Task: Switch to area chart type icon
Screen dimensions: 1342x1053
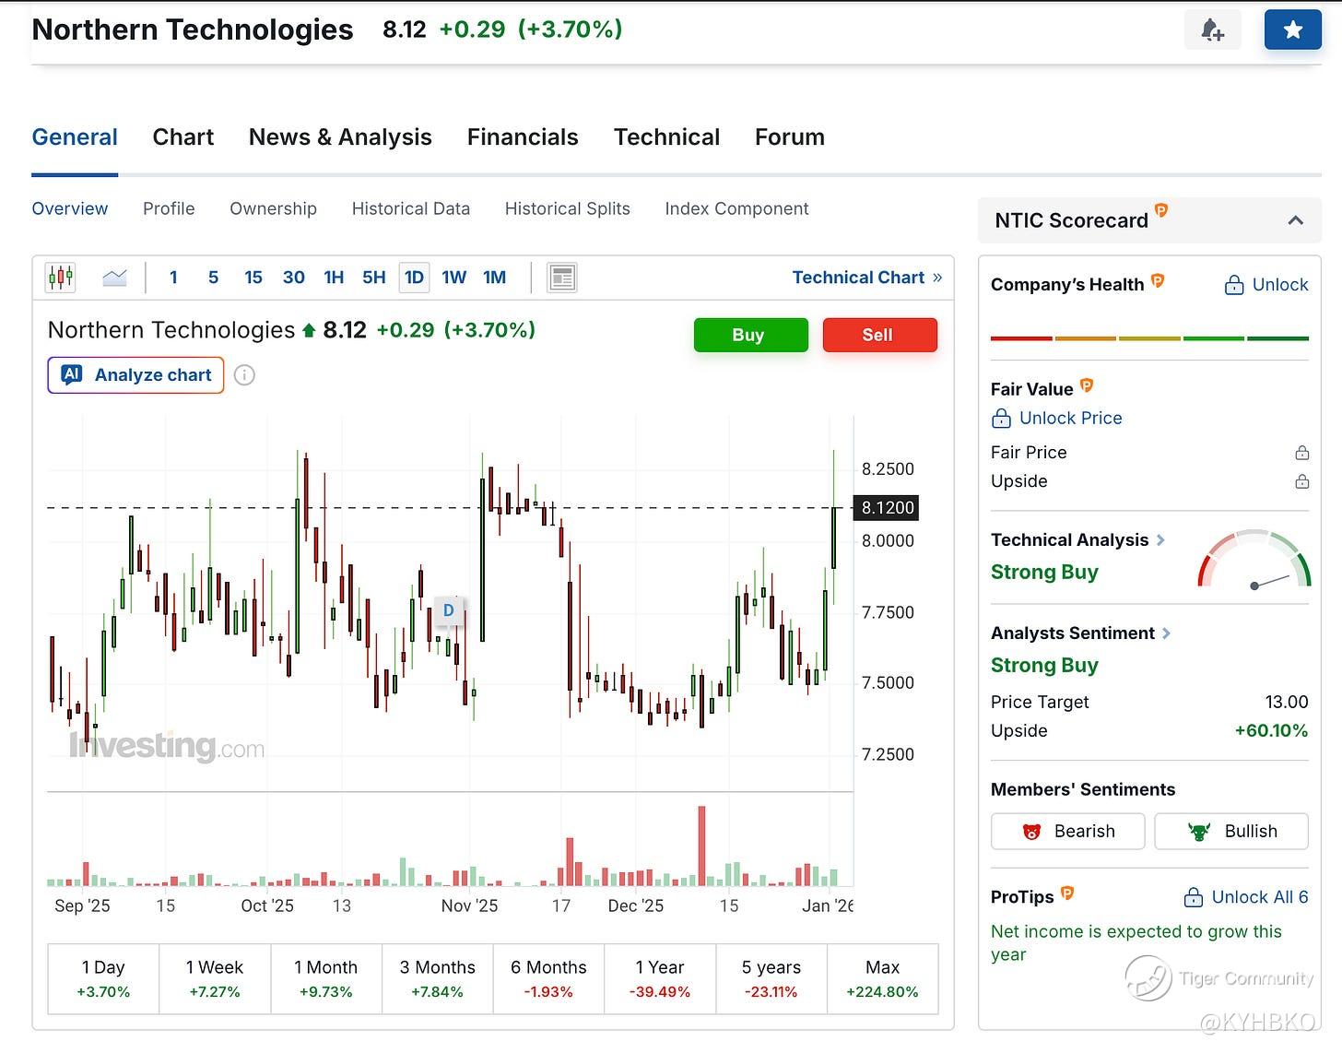Action: coord(114,278)
